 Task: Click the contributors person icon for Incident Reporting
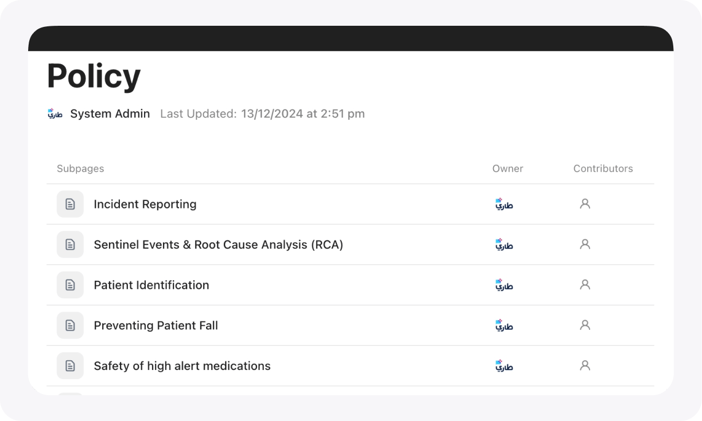[585, 203]
